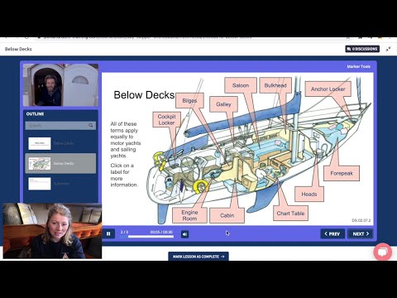Open the chat bubble widget
Screen dimensions: 397x298
382,252
